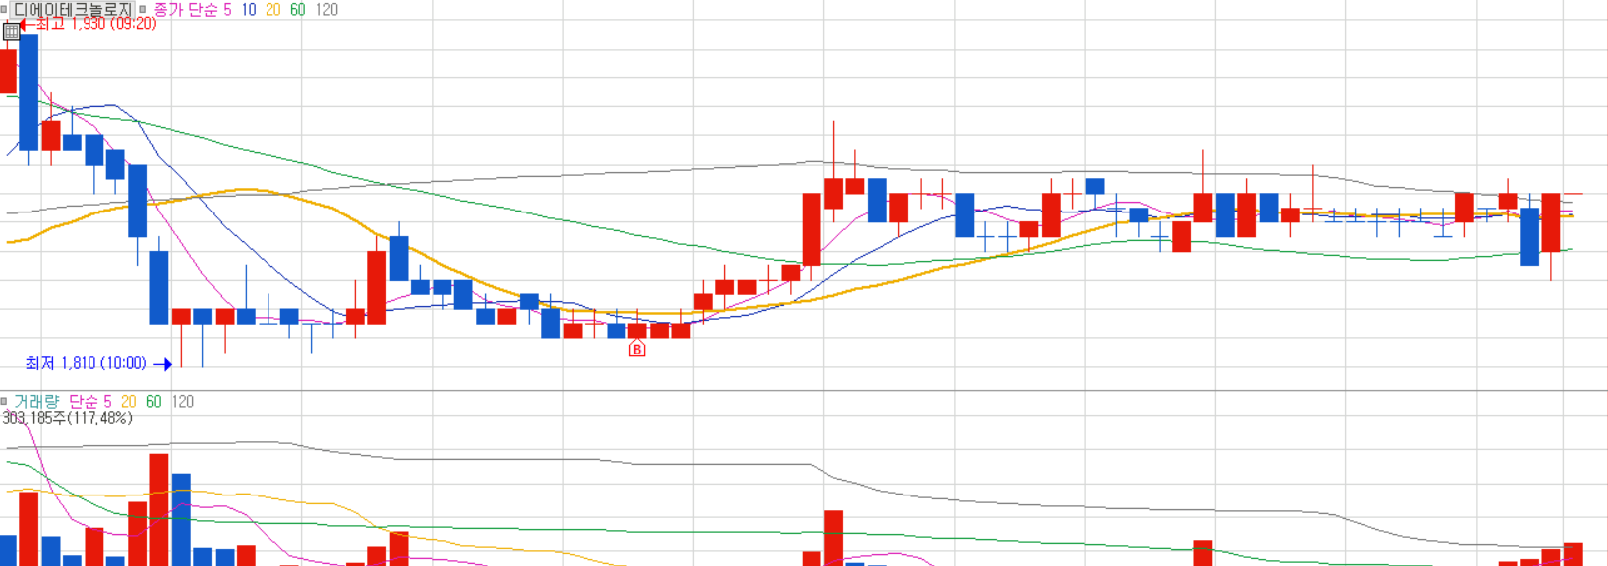
Task: Click the 최고 1,930 (09:20) high annotation
Action: 95,23
